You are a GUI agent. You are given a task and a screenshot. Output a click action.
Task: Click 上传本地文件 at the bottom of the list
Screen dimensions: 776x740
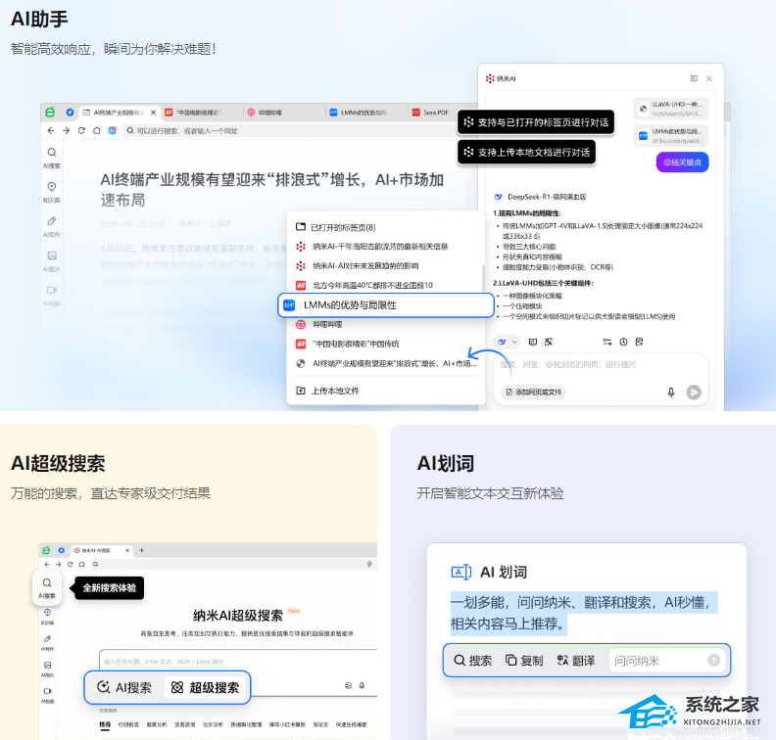tap(327, 391)
